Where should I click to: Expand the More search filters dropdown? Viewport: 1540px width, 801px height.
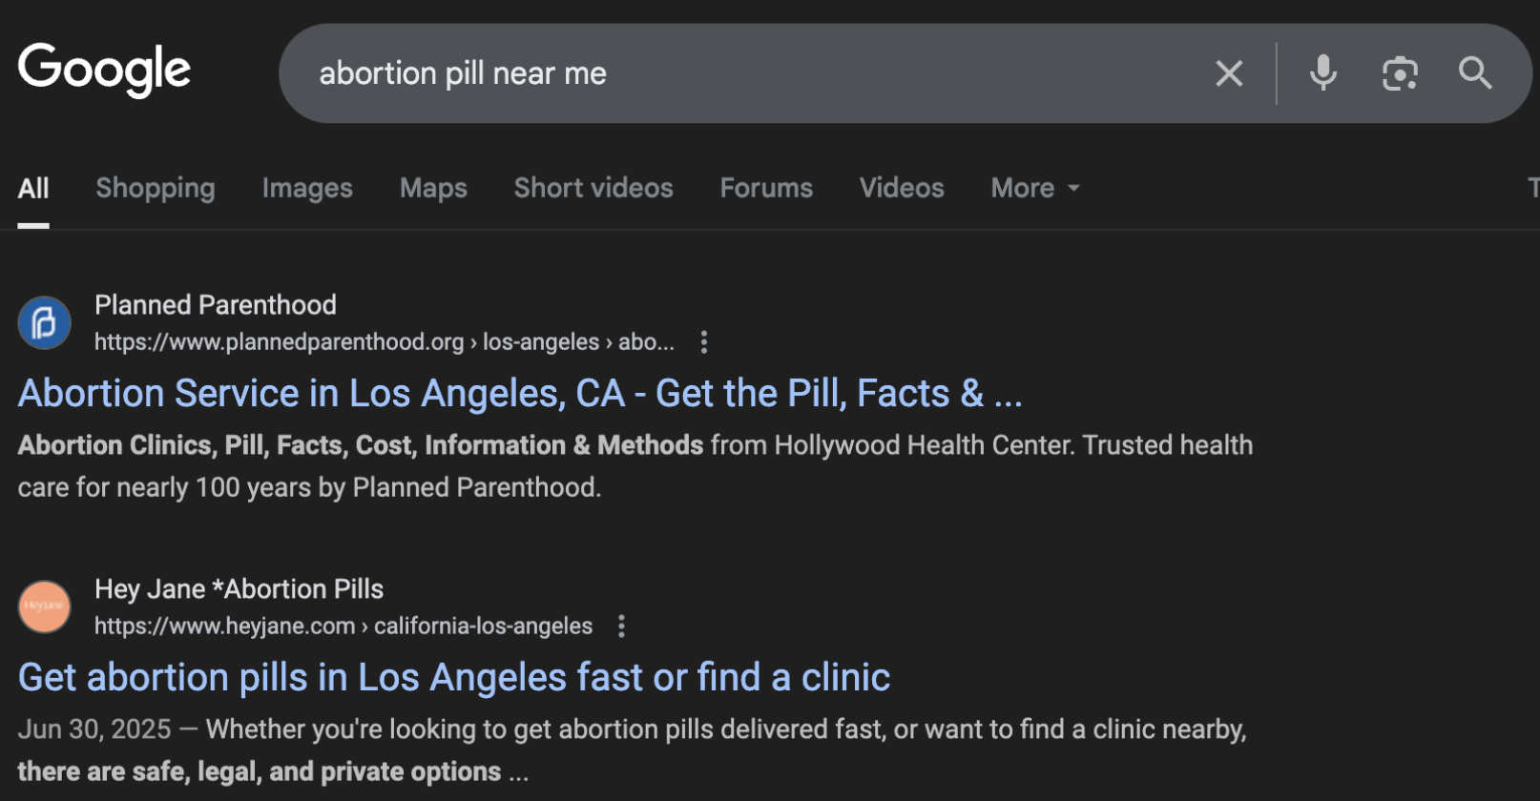(1035, 188)
